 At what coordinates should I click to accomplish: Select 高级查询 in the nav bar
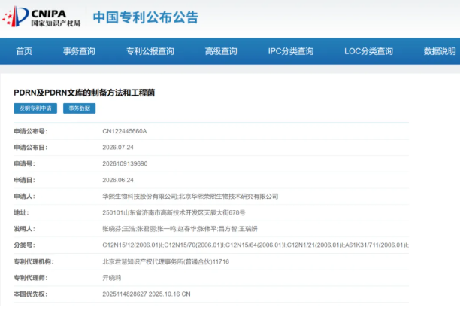[x=221, y=51]
